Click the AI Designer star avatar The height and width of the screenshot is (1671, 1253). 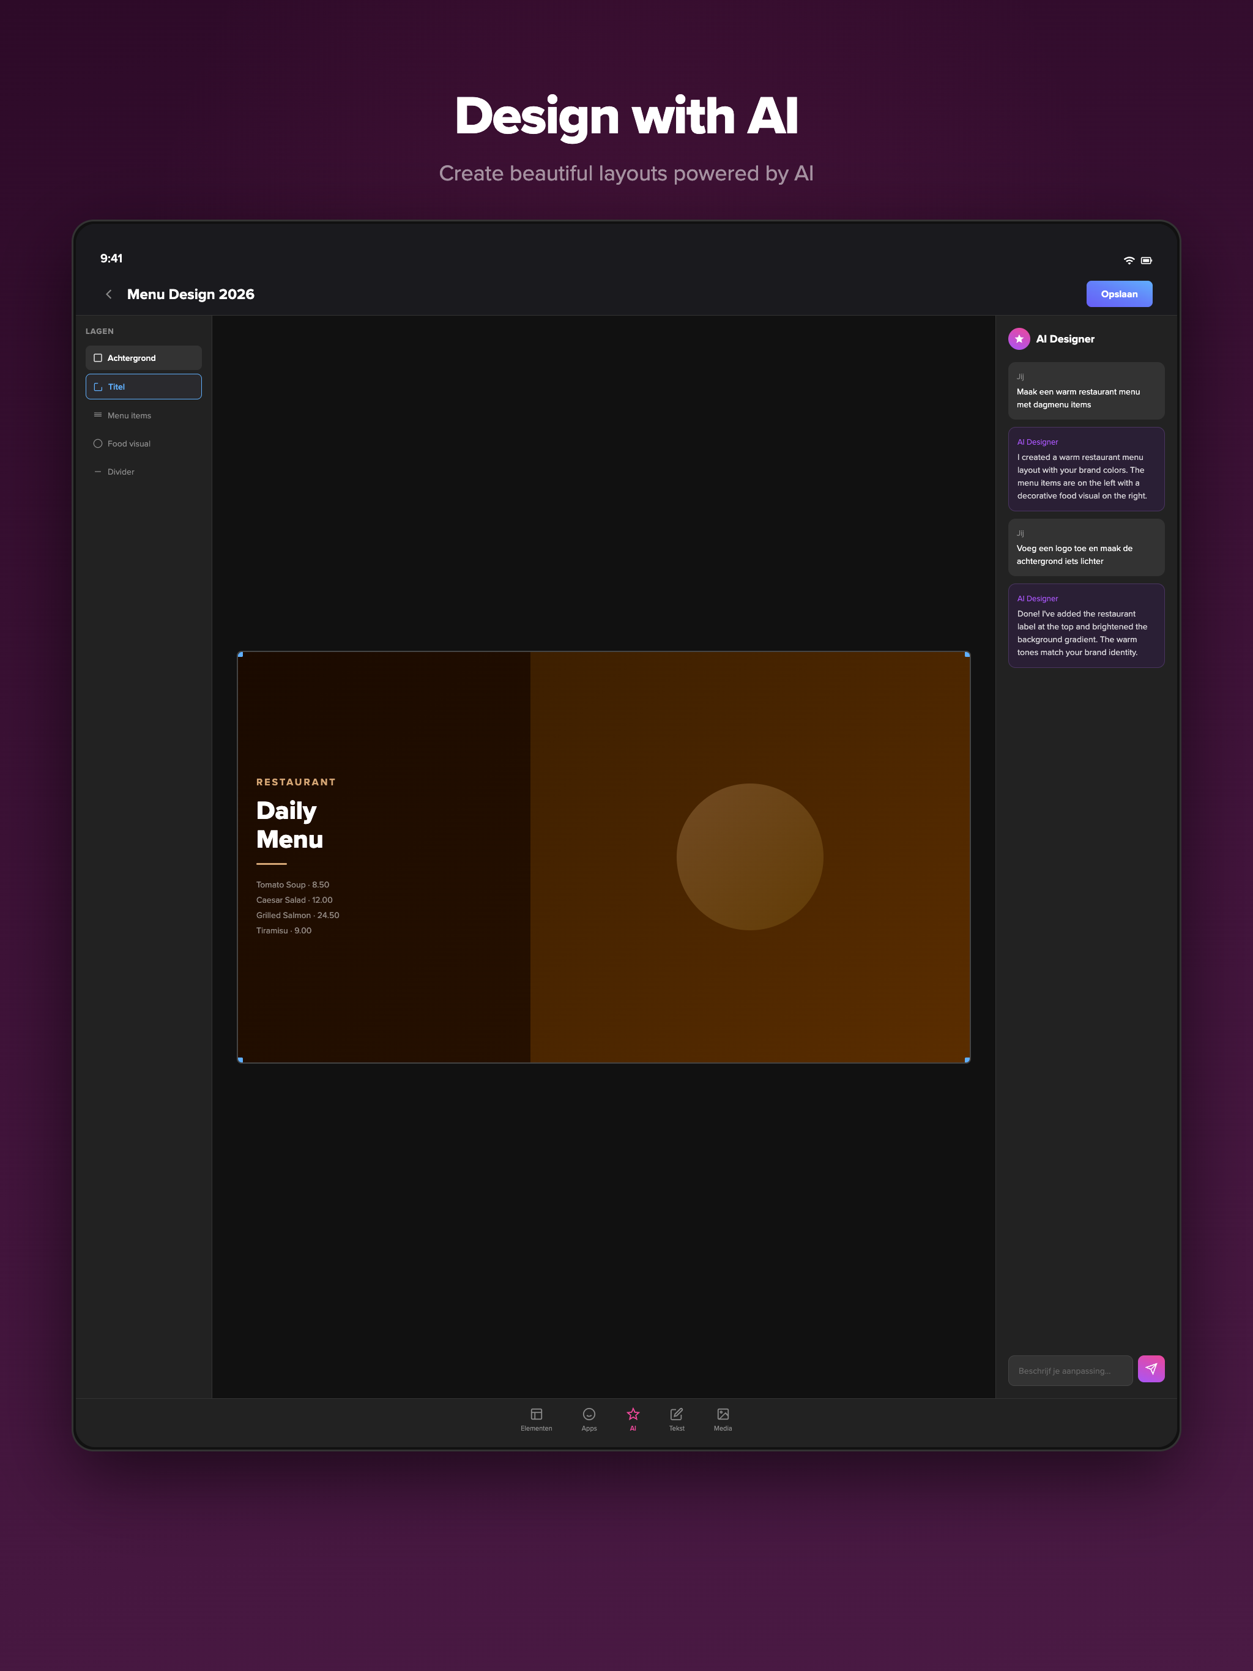click(1019, 339)
